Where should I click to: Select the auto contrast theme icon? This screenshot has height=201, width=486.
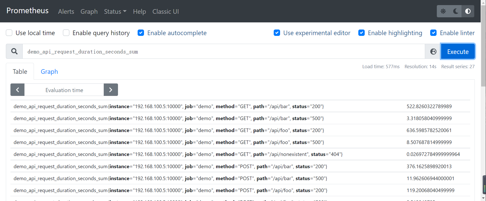tap(468, 11)
